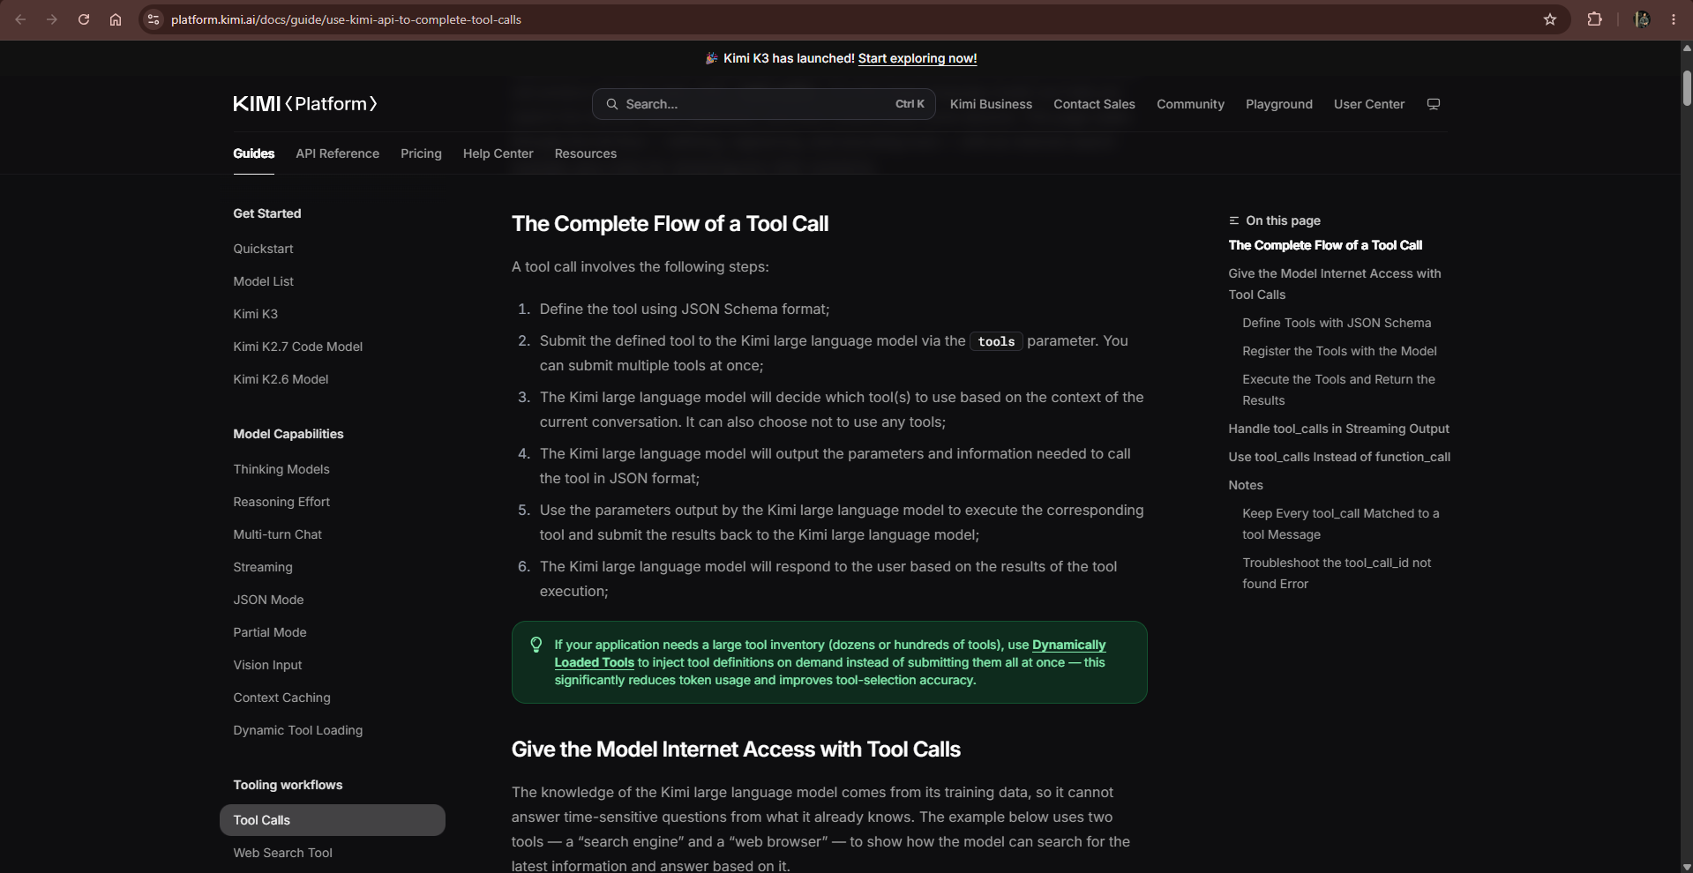Click the Kimi Platform logo
The height and width of the screenshot is (873, 1693).
[305, 104]
